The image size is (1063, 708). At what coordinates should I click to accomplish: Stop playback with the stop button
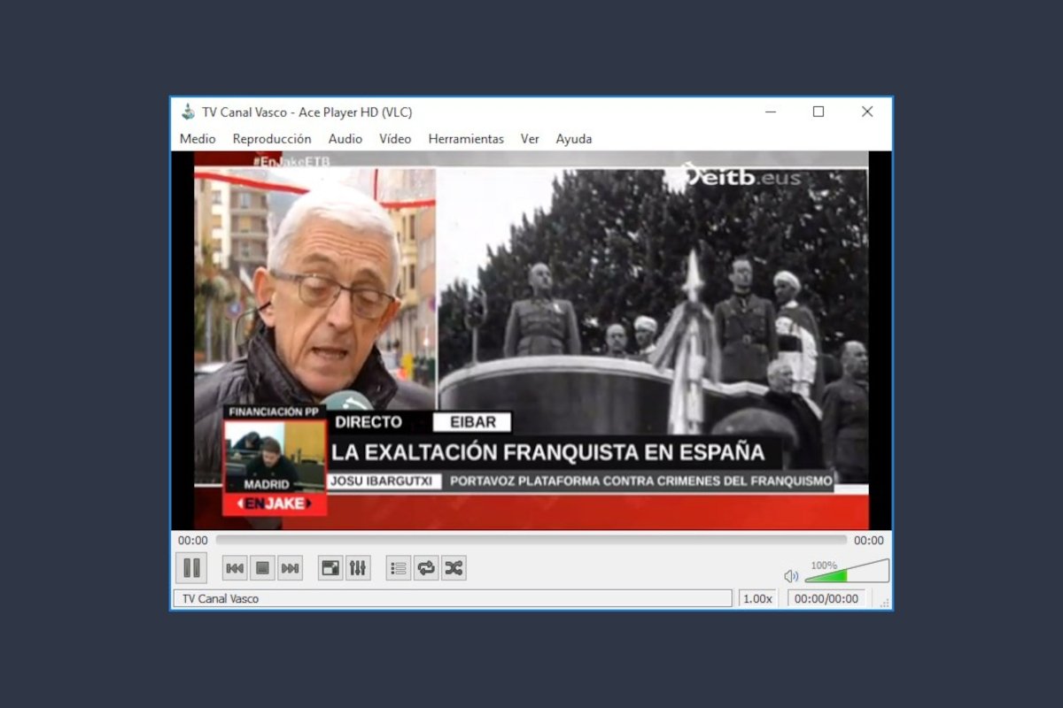(262, 568)
